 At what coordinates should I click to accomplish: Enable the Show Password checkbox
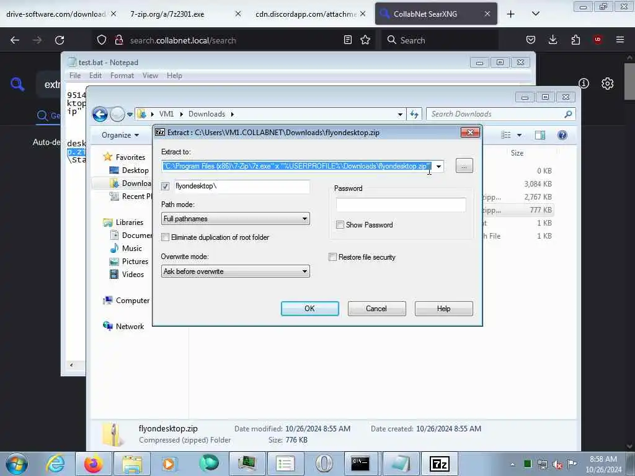(x=340, y=224)
